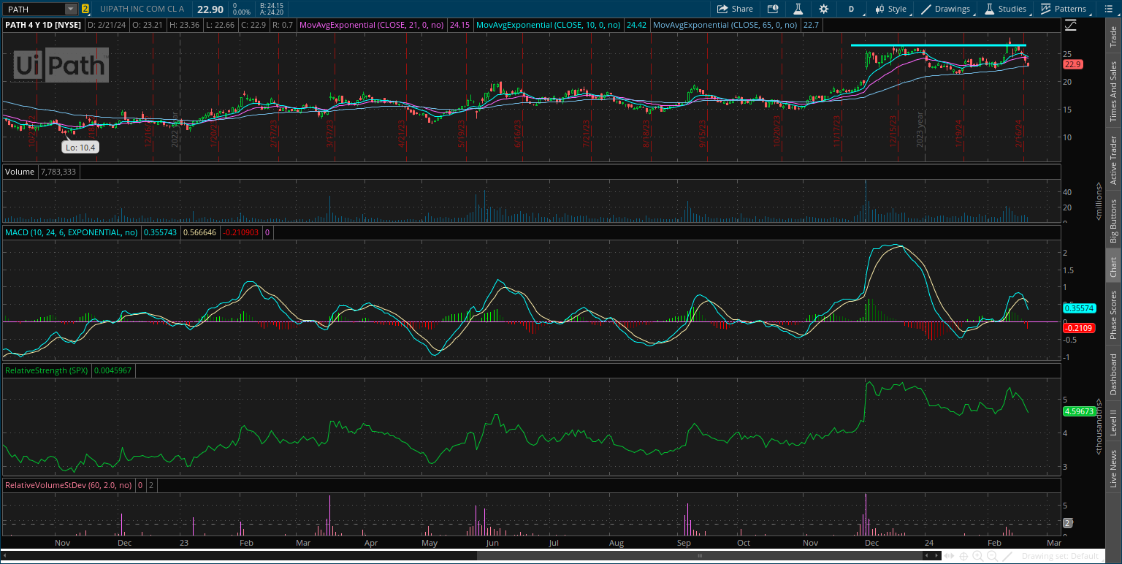
Task: Open the D timeframe selector
Action: [x=851, y=9]
